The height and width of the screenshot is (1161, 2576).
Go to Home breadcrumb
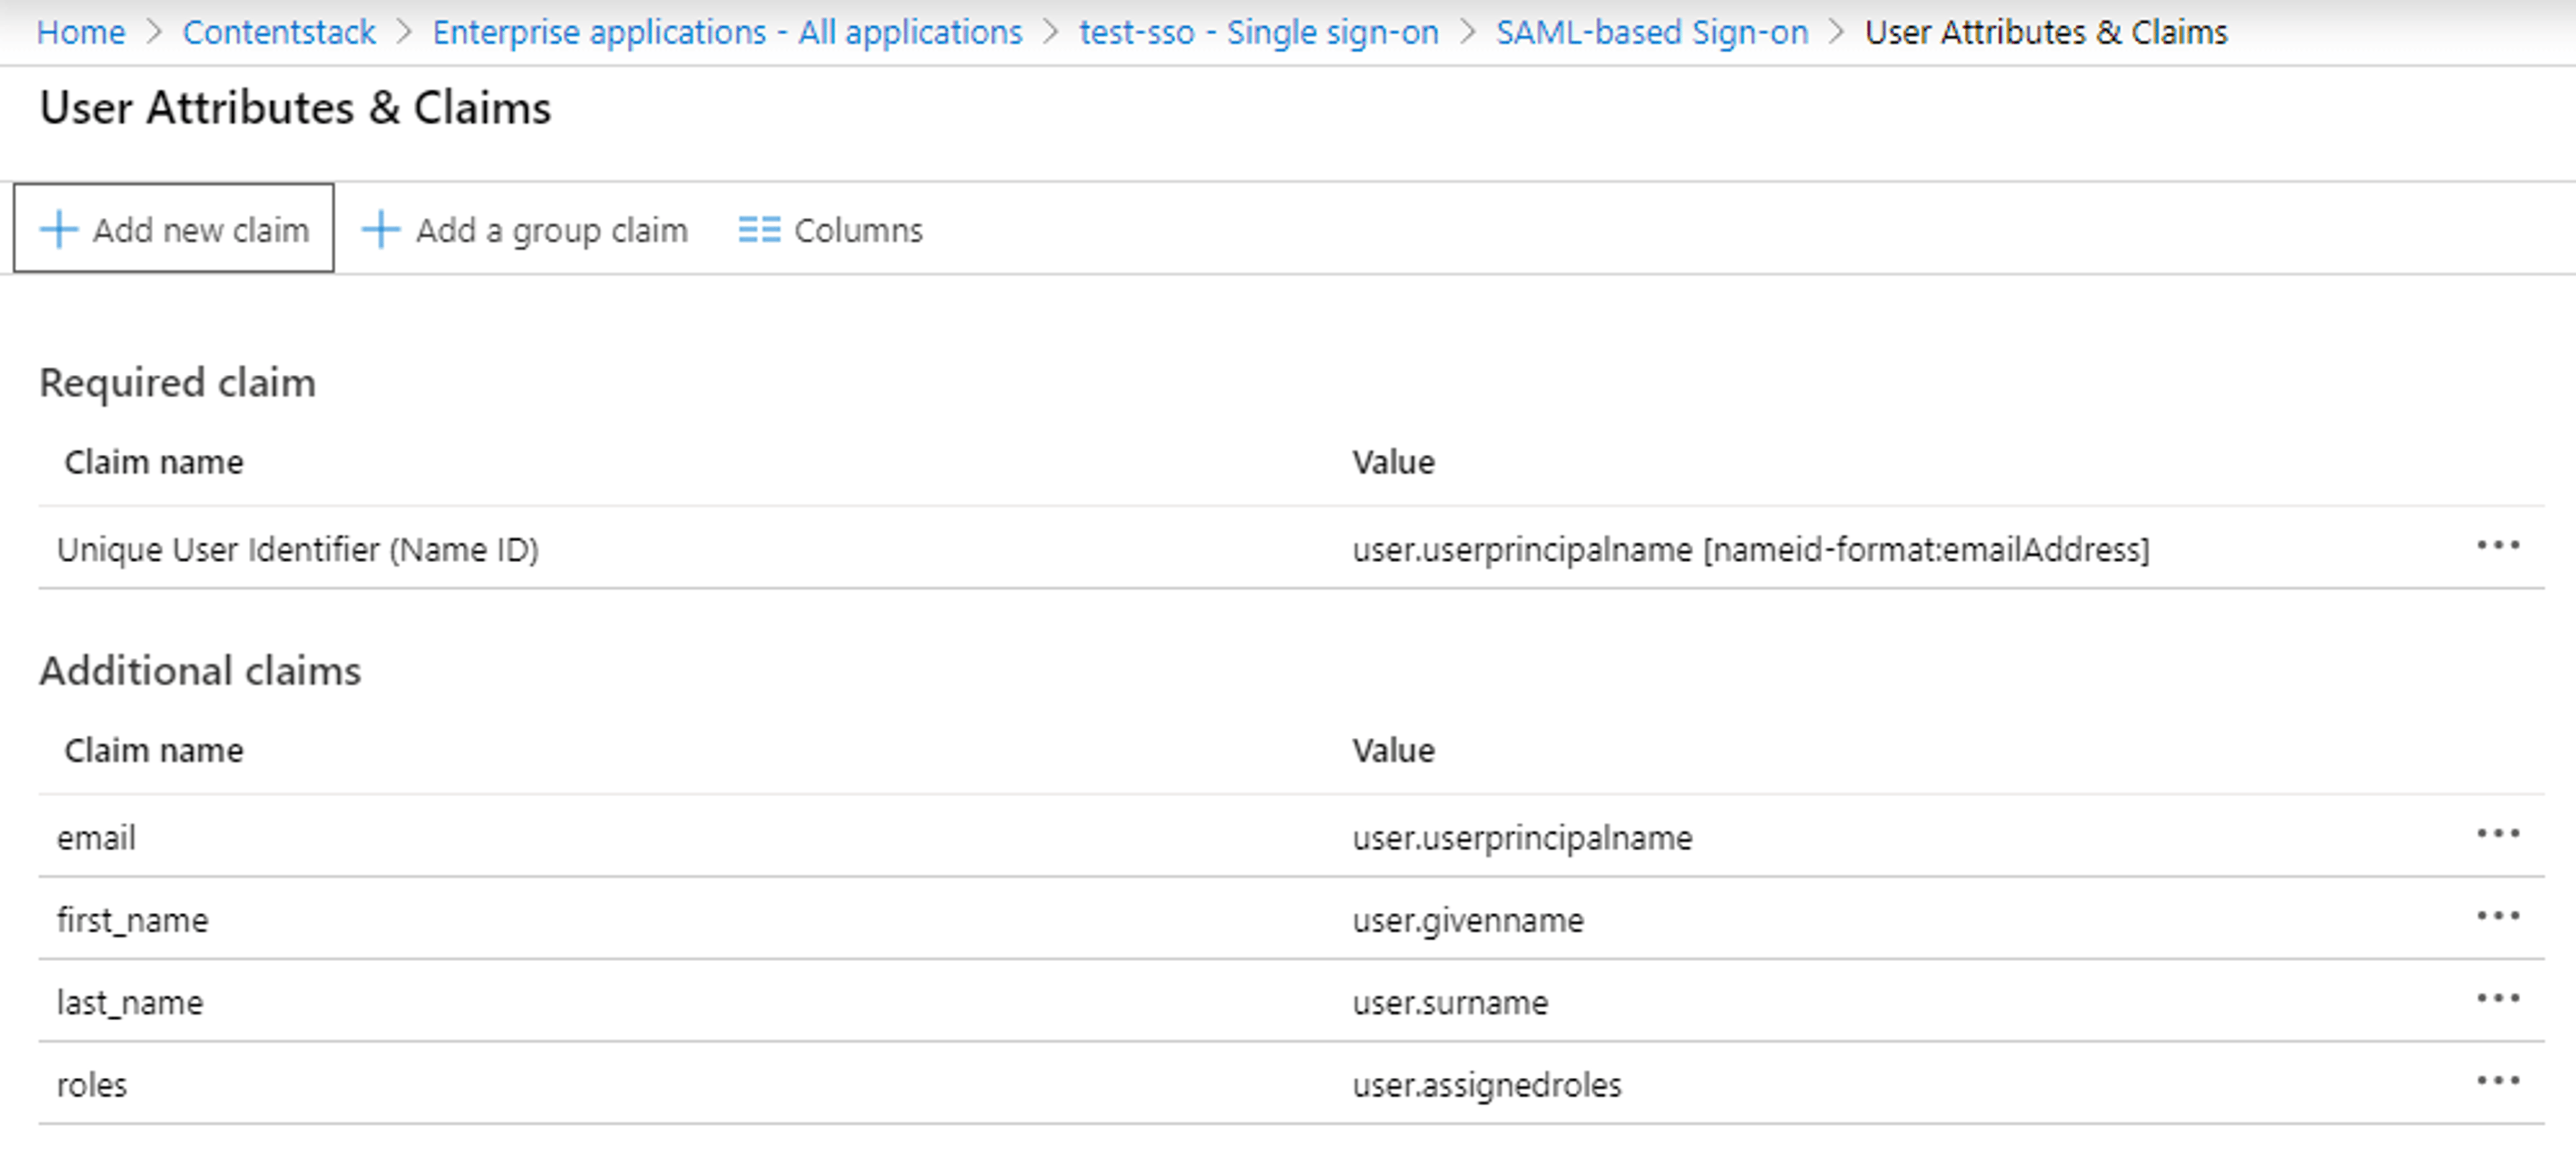[81, 32]
